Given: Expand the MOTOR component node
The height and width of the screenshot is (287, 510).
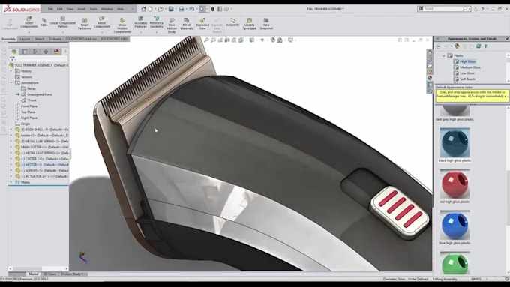Looking at the screenshot, I should (11, 164).
